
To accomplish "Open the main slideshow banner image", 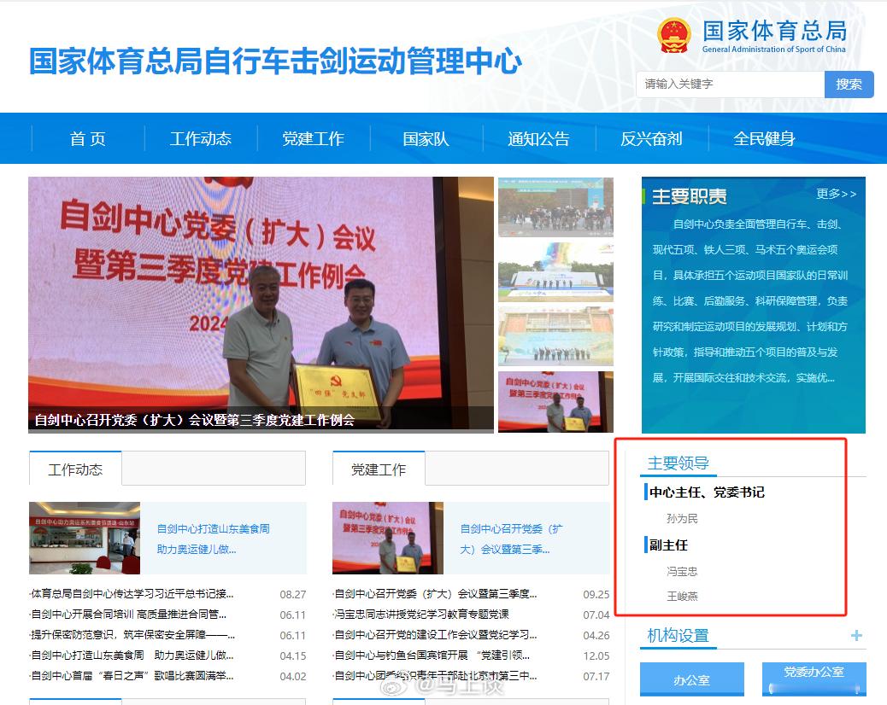I will [261, 305].
